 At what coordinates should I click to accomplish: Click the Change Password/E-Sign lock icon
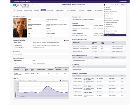[x=105, y=31]
